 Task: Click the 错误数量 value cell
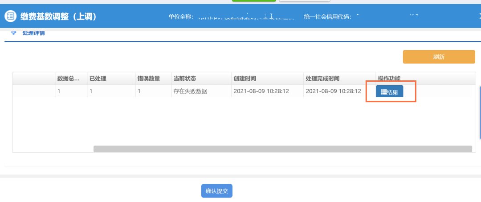(153, 91)
